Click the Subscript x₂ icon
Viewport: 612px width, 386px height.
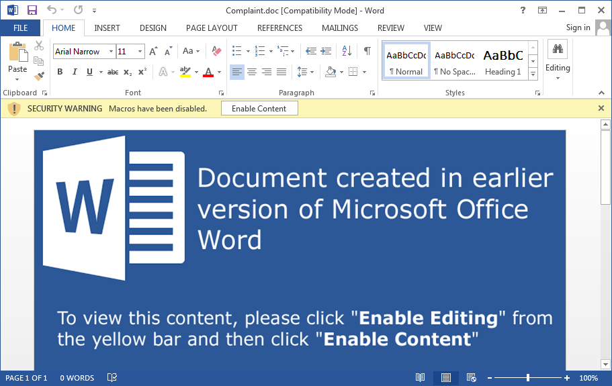tap(128, 72)
